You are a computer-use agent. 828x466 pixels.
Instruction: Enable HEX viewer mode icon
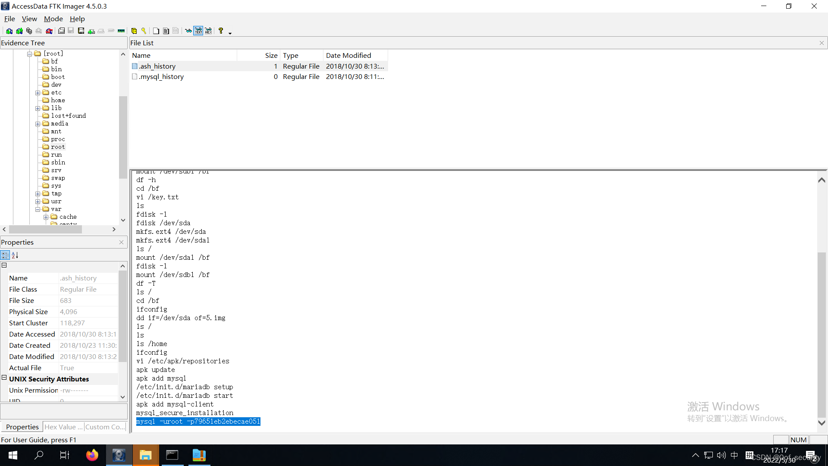208,31
